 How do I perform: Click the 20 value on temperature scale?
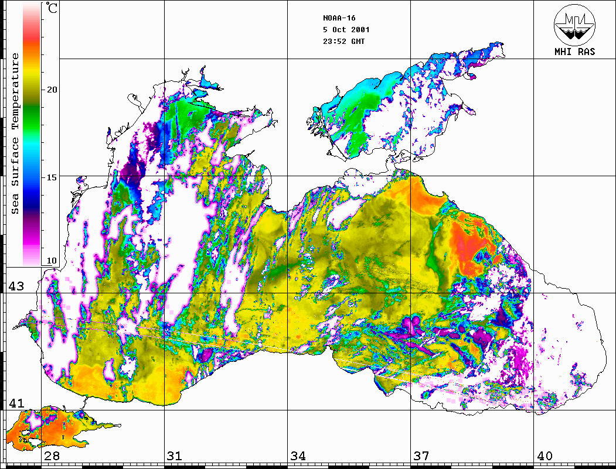[x=52, y=90]
